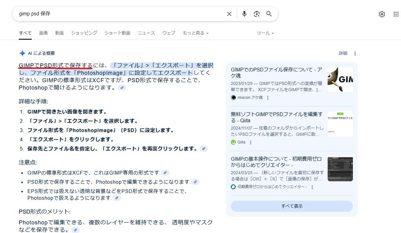Screen dimensions: 401x233
Task: Open the dark GIMP interface thumbnail
Action: coord(340,169)
